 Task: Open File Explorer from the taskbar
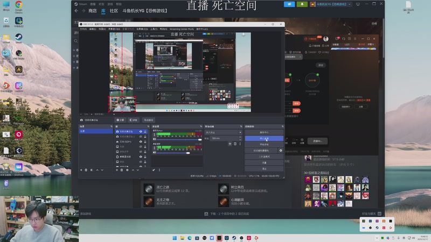point(182,238)
